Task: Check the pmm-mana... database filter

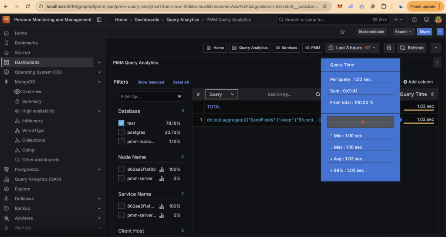Action: (121, 141)
